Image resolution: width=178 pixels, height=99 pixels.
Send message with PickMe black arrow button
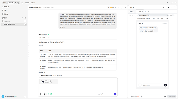[x=165, y=85]
